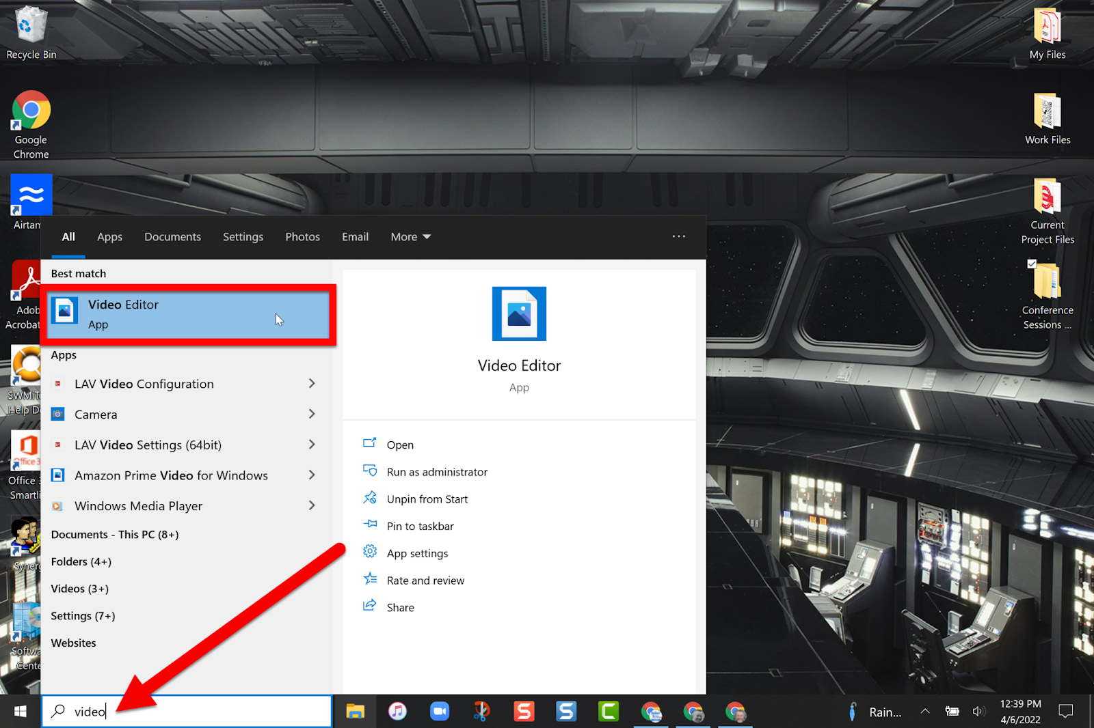Image resolution: width=1094 pixels, height=728 pixels.
Task: Select the Video Editor best match result
Action: (x=187, y=314)
